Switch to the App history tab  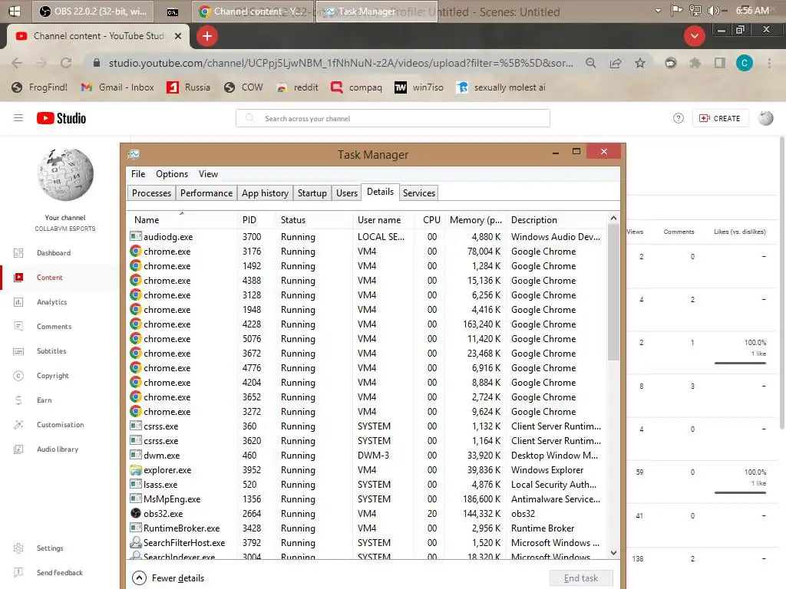tap(265, 192)
